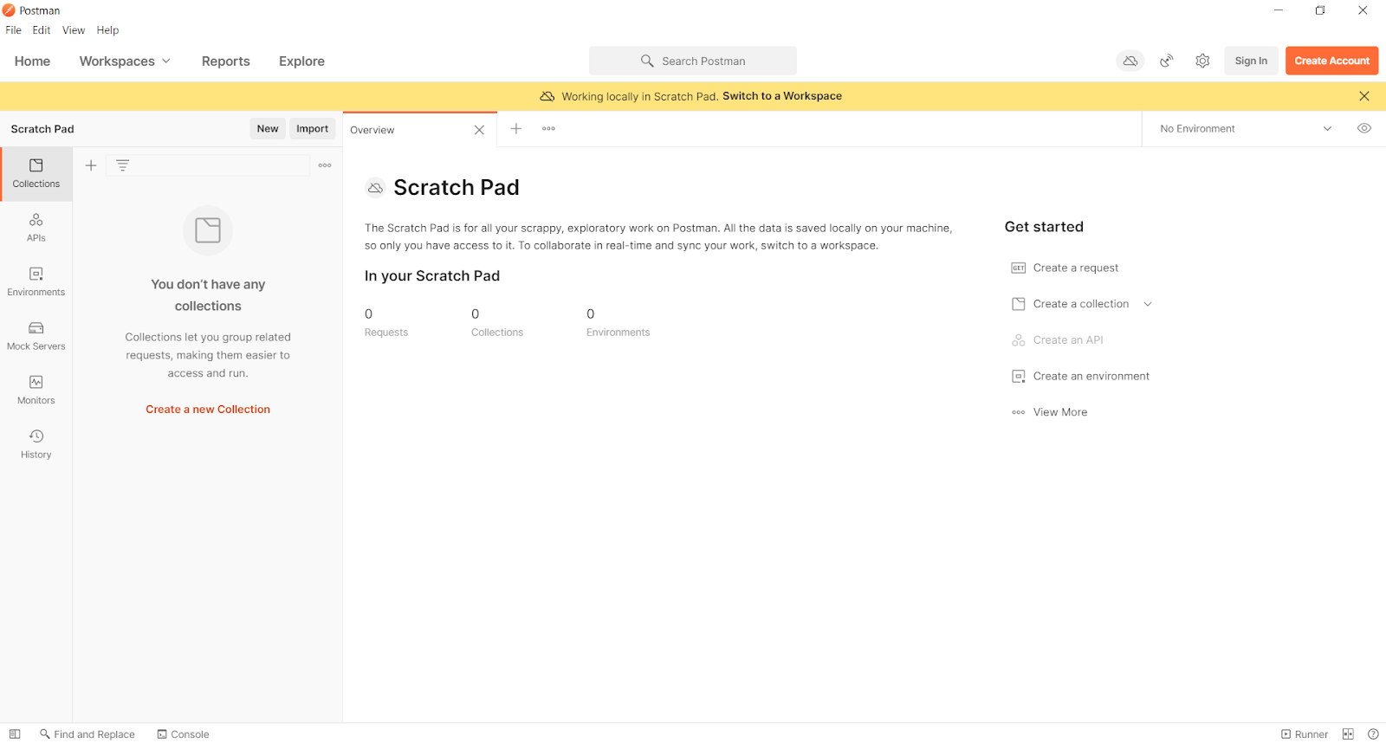The width and height of the screenshot is (1386, 743).
Task: Click Create a request link
Action: pos(1076,268)
